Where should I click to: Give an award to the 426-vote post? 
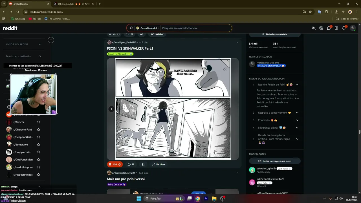[143, 164]
